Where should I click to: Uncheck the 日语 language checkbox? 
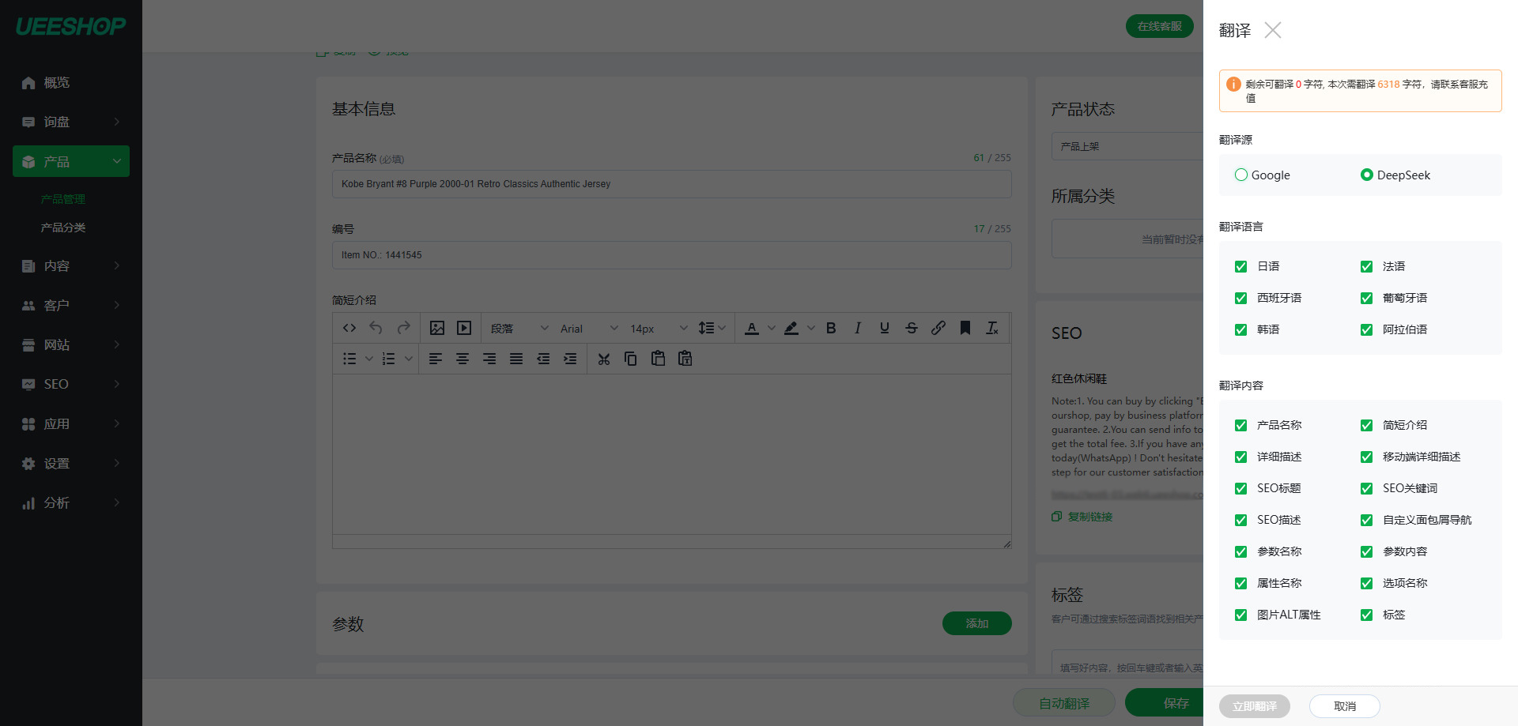point(1241,267)
